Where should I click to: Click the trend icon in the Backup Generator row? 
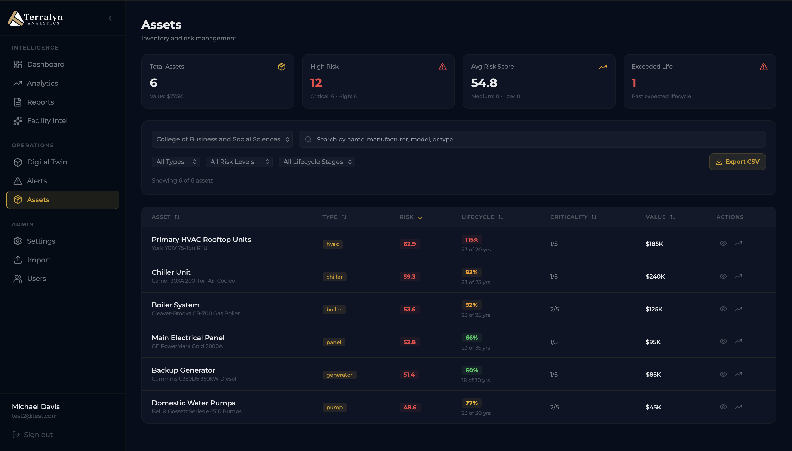click(738, 374)
